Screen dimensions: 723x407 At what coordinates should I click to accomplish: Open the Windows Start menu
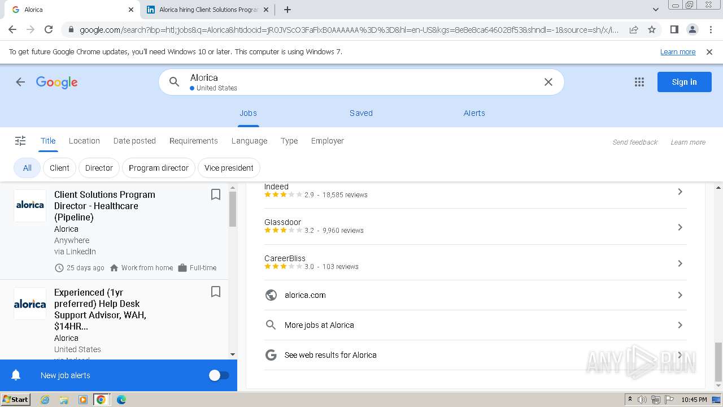coord(15,399)
